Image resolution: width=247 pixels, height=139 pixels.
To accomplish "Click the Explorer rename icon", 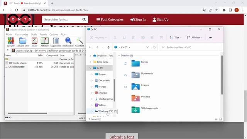I will coord(143,37).
